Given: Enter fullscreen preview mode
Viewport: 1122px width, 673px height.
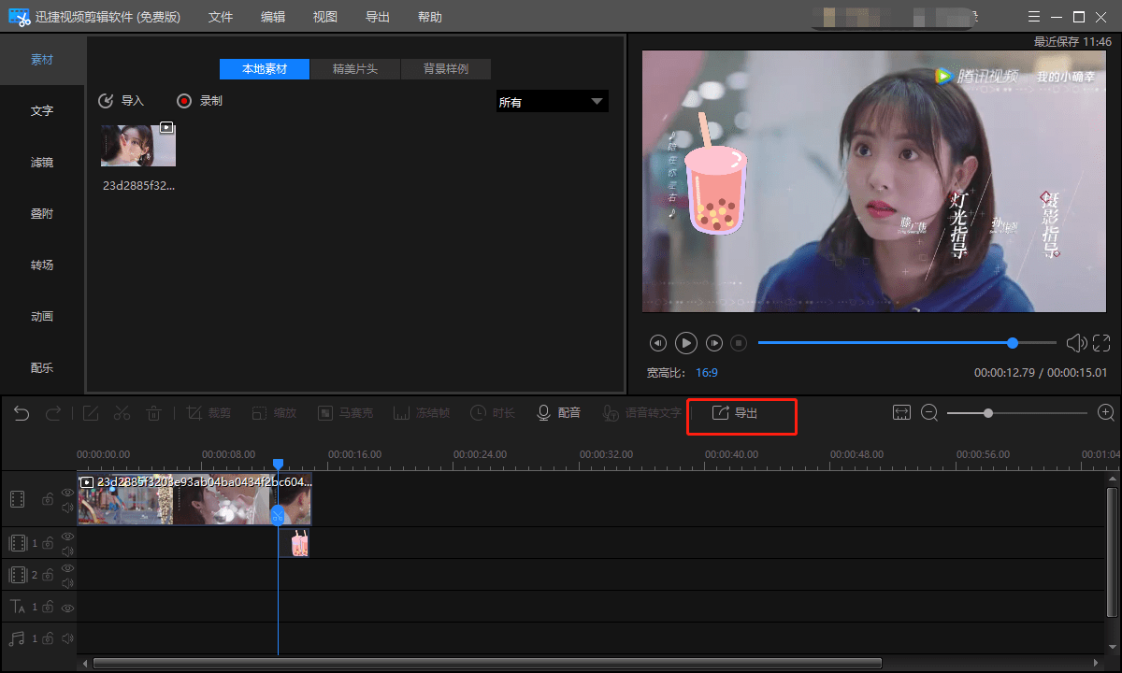Looking at the screenshot, I should [x=1101, y=343].
